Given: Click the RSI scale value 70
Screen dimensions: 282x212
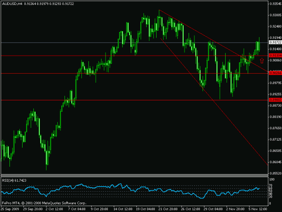Looking at the screenshot, I should pos(271,185).
